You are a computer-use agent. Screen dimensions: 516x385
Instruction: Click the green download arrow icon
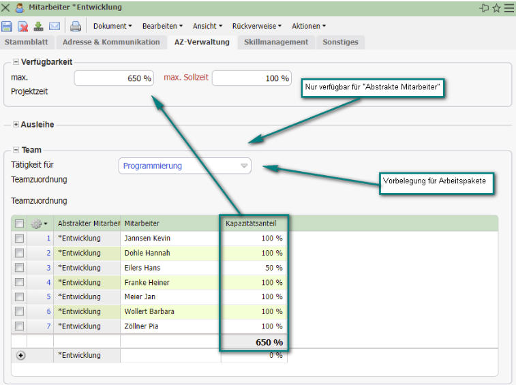click(x=38, y=27)
